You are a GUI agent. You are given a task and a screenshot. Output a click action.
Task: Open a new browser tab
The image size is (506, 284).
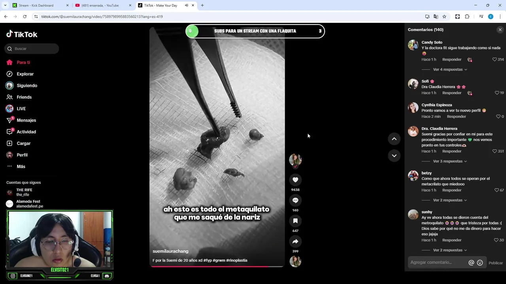(202, 6)
